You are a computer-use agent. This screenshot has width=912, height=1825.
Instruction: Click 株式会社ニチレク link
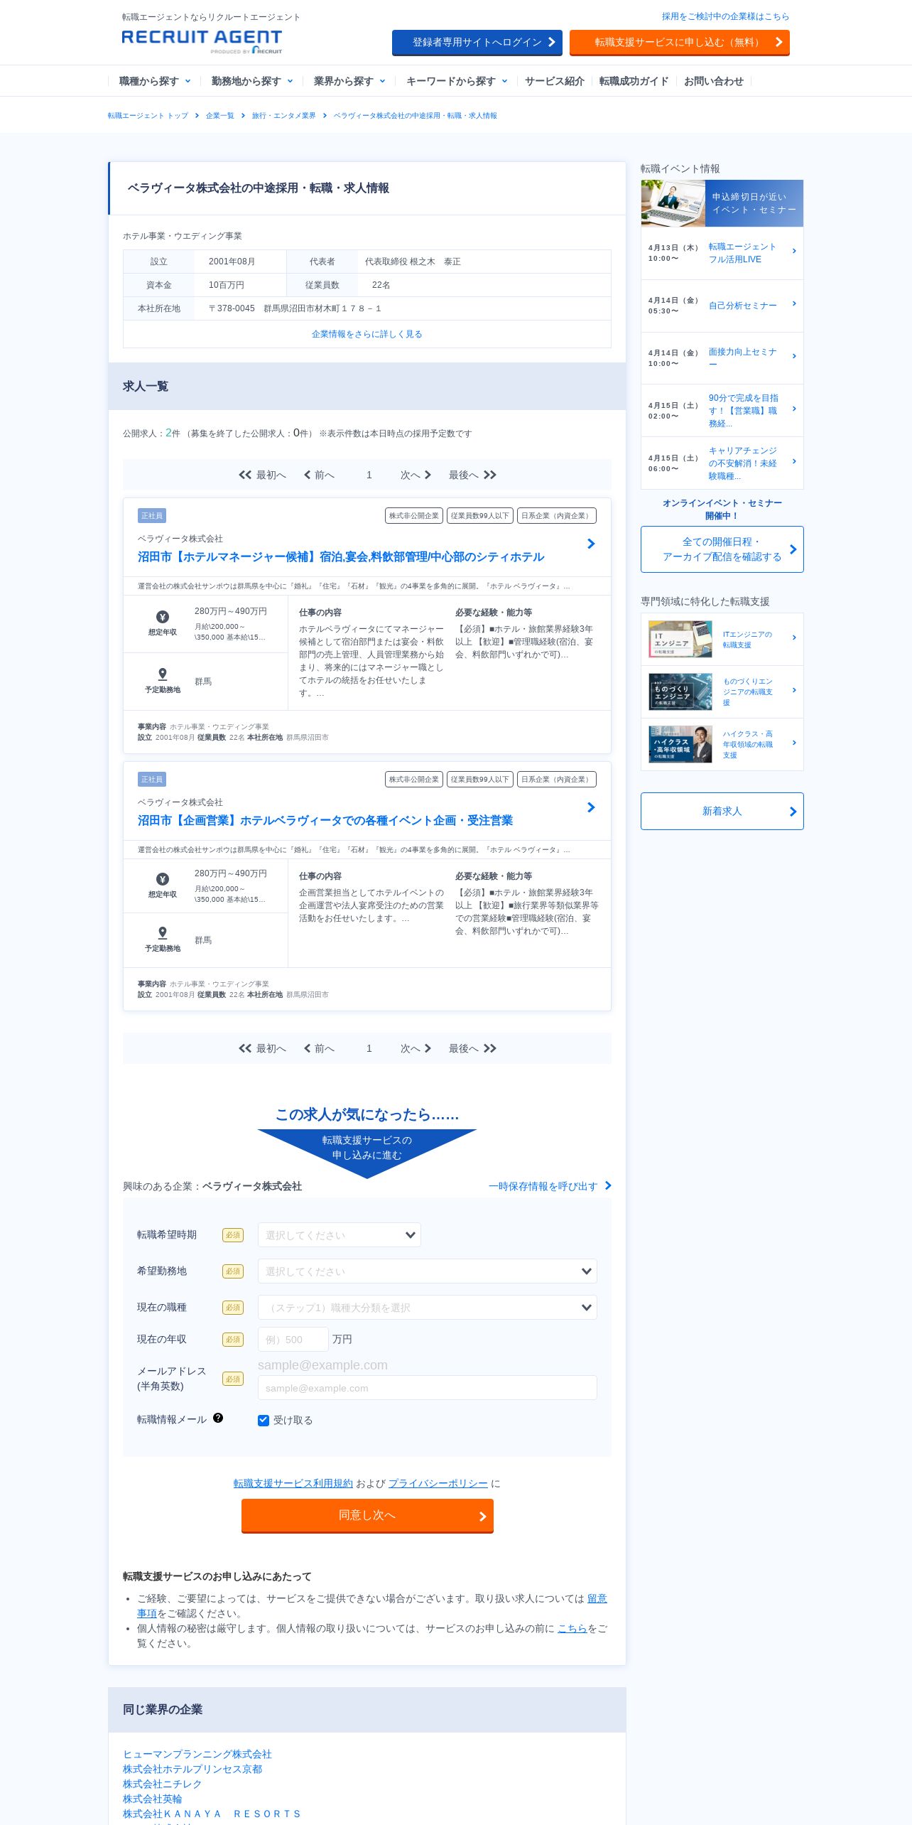point(163,1784)
